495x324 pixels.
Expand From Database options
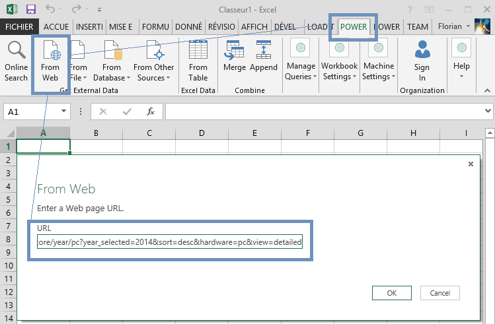(x=112, y=62)
